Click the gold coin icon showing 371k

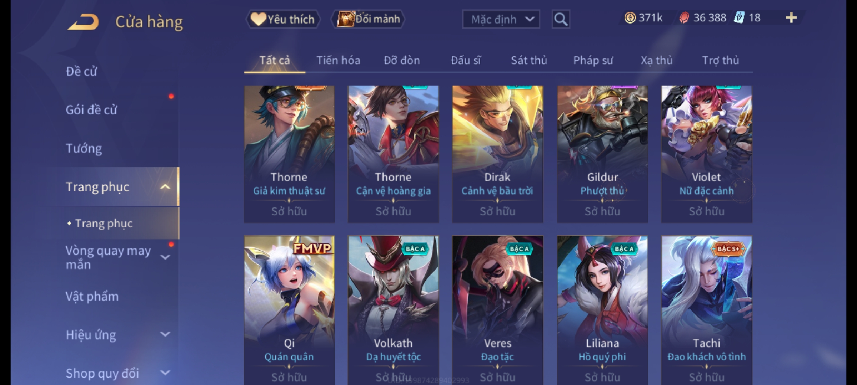[x=630, y=17]
